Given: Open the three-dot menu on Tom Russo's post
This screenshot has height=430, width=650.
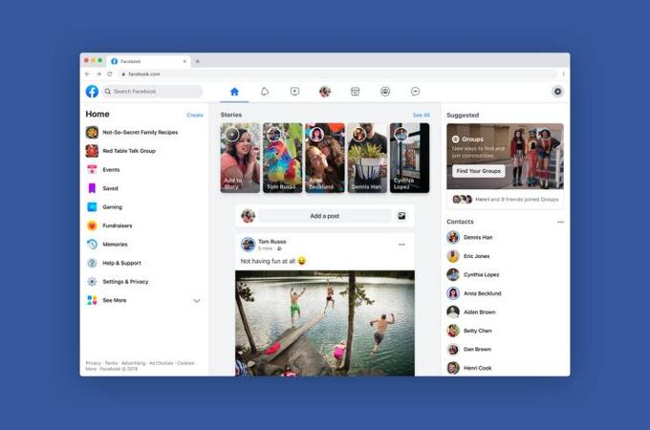Looking at the screenshot, I should (401, 245).
